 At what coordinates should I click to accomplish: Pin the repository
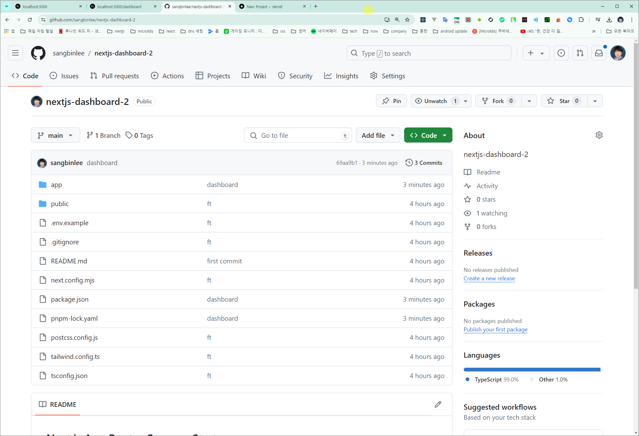391,101
